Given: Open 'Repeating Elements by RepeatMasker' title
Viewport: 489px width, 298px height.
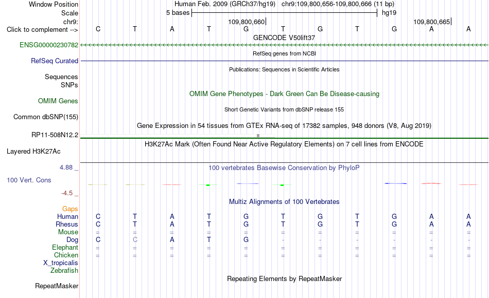Looking at the screenshot, I should tap(284, 278).
